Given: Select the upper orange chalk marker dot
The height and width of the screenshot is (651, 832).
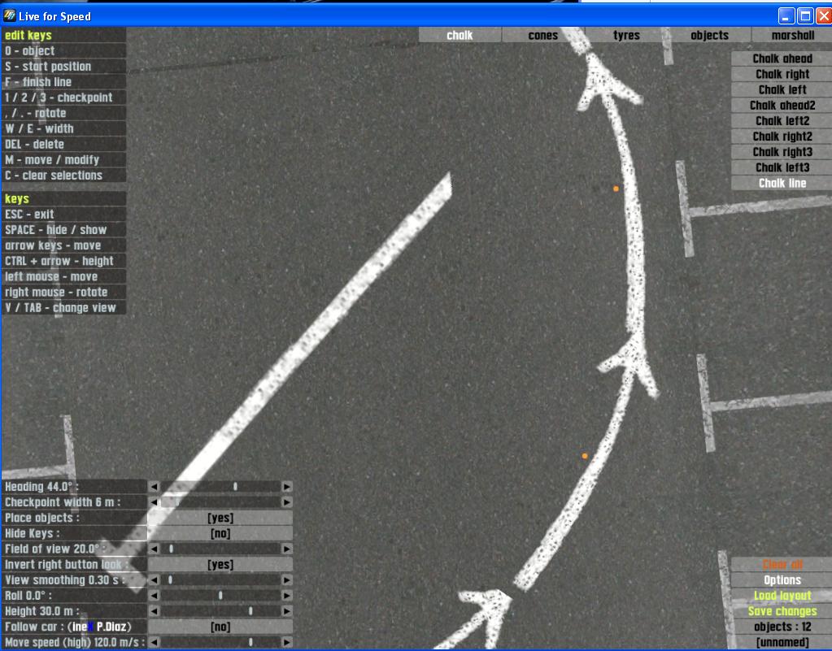Looking at the screenshot, I should pyautogui.click(x=616, y=189).
